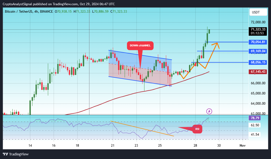The height and width of the screenshot is (159, 271).
Task: Click the current price label 71,323.33
Action: coord(258,29)
